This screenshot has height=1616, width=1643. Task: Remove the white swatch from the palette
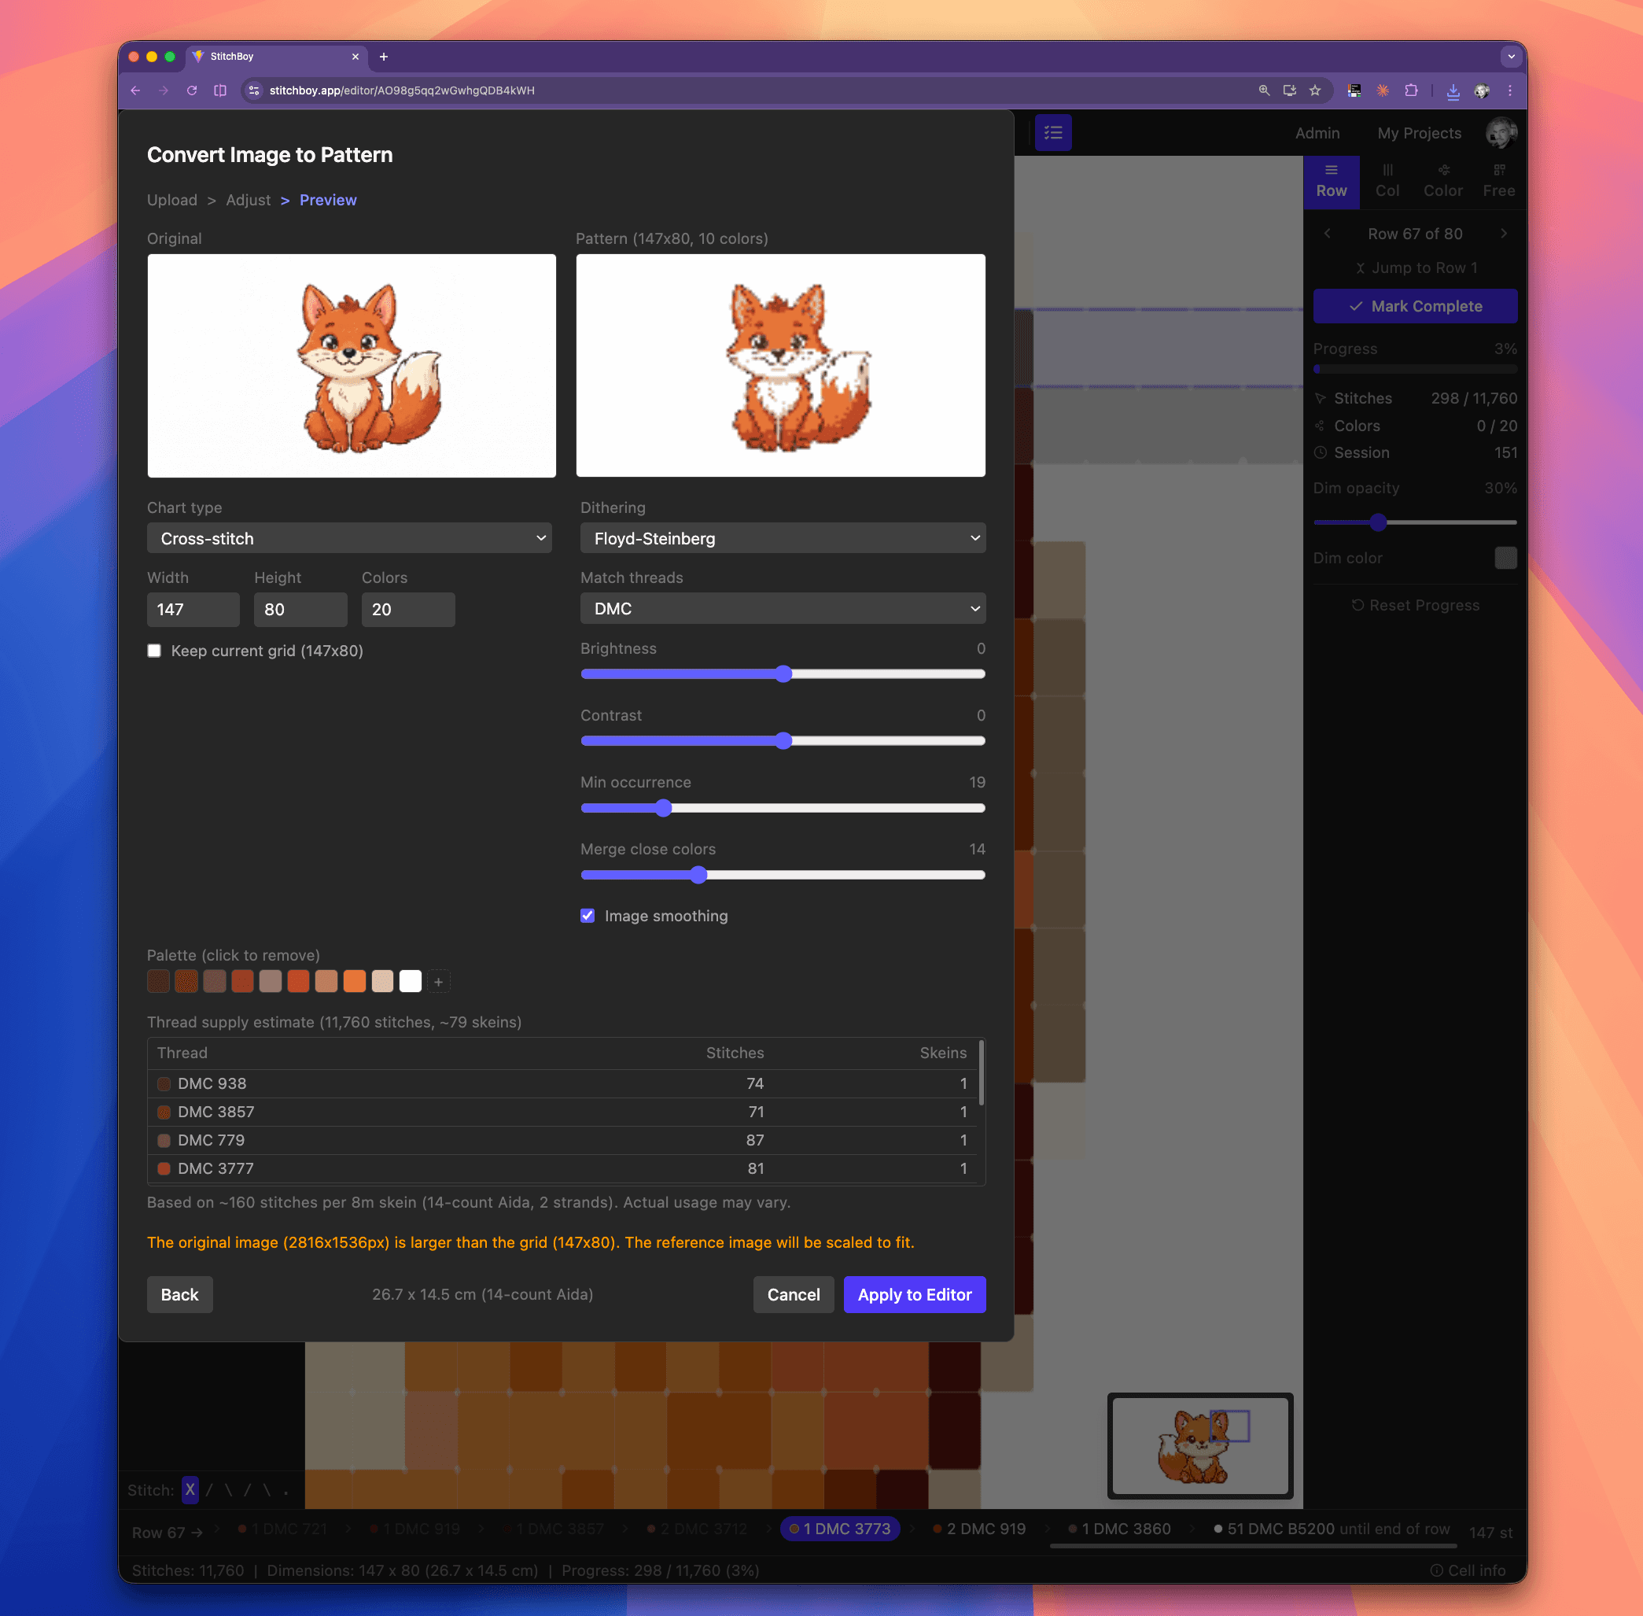click(411, 981)
